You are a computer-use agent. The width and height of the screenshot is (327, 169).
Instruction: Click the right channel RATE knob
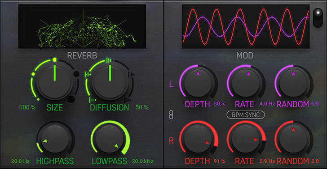click(x=246, y=139)
